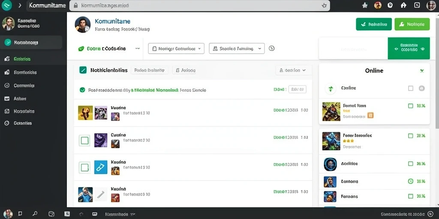Click the clock icon after the second dropdown

pos(271,48)
